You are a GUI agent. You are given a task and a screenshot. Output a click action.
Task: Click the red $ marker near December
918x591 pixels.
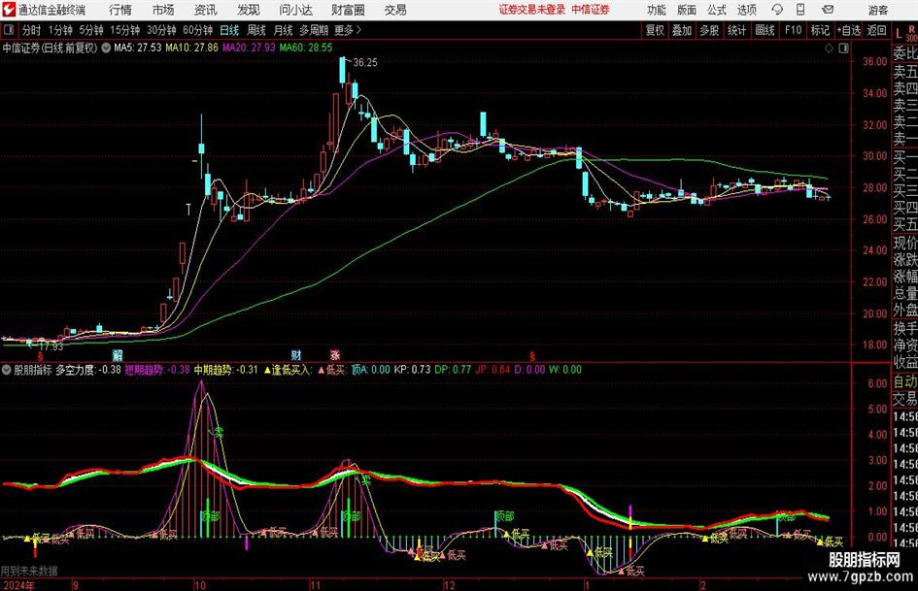point(532,356)
